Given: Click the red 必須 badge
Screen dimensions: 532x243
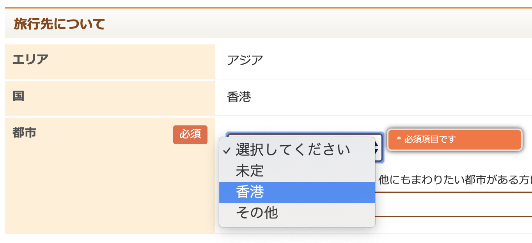Looking at the screenshot, I should point(190,134).
